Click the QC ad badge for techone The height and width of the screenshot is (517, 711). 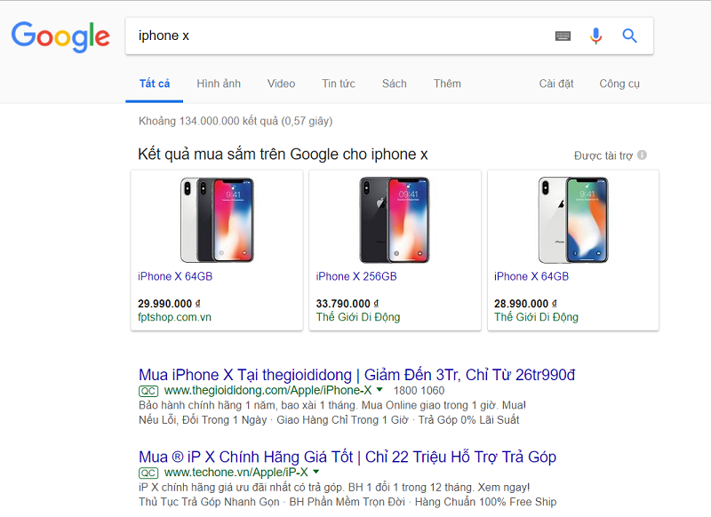click(x=148, y=473)
